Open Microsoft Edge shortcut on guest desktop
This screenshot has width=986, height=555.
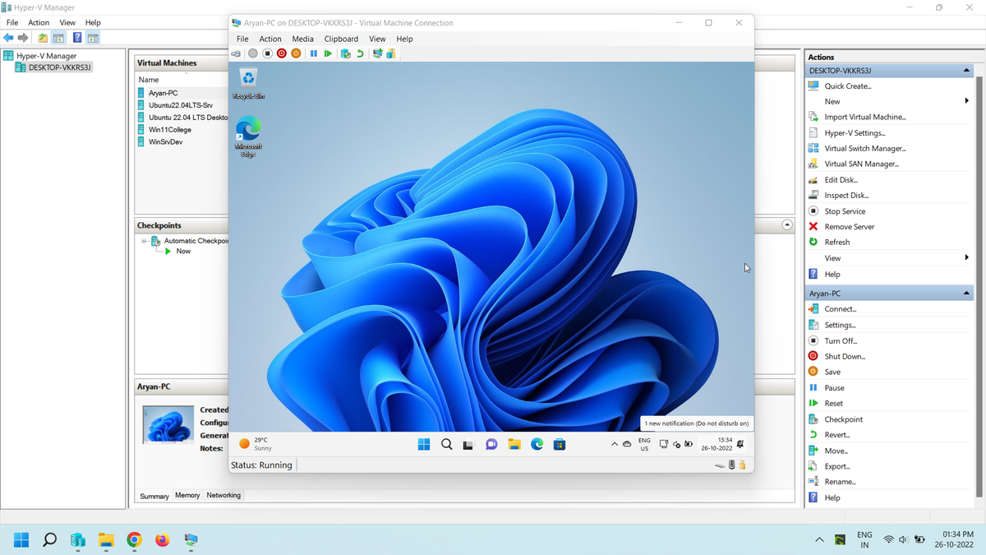click(248, 136)
